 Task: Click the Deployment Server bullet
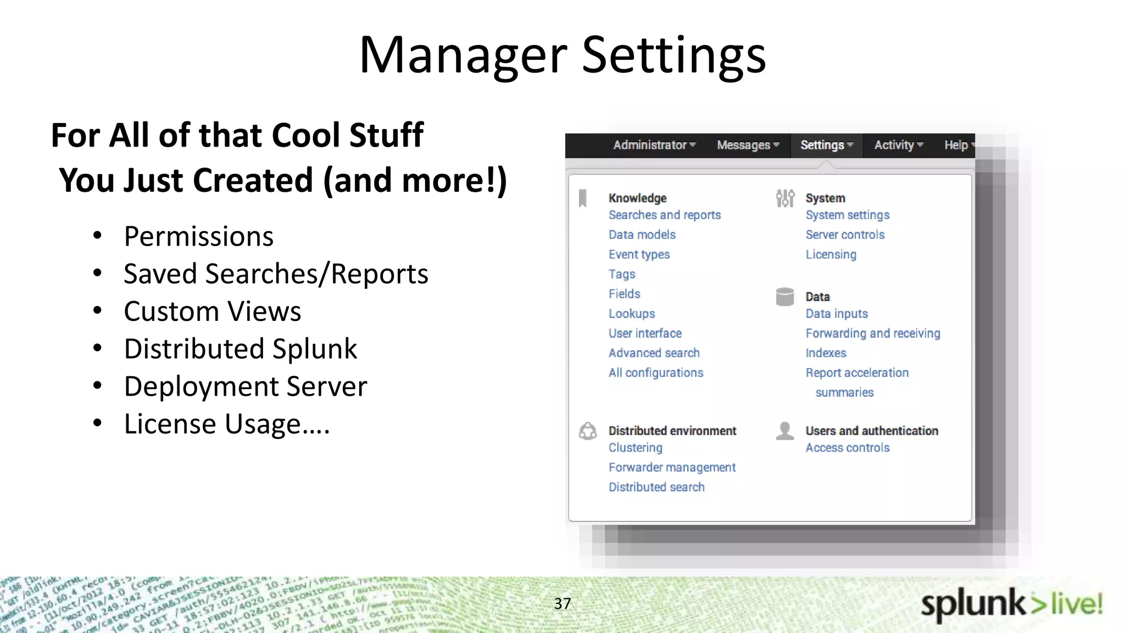click(246, 387)
